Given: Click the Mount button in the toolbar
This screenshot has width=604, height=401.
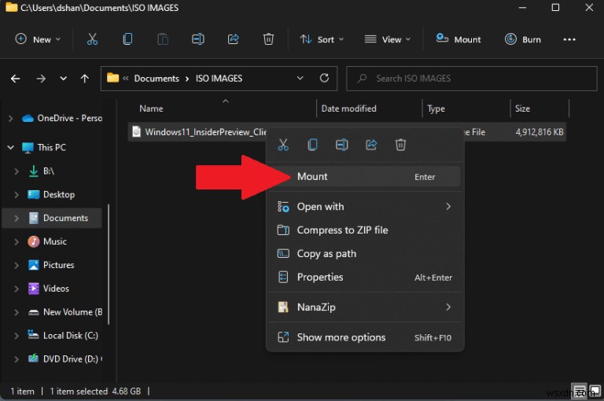Looking at the screenshot, I should coord(459,39).
